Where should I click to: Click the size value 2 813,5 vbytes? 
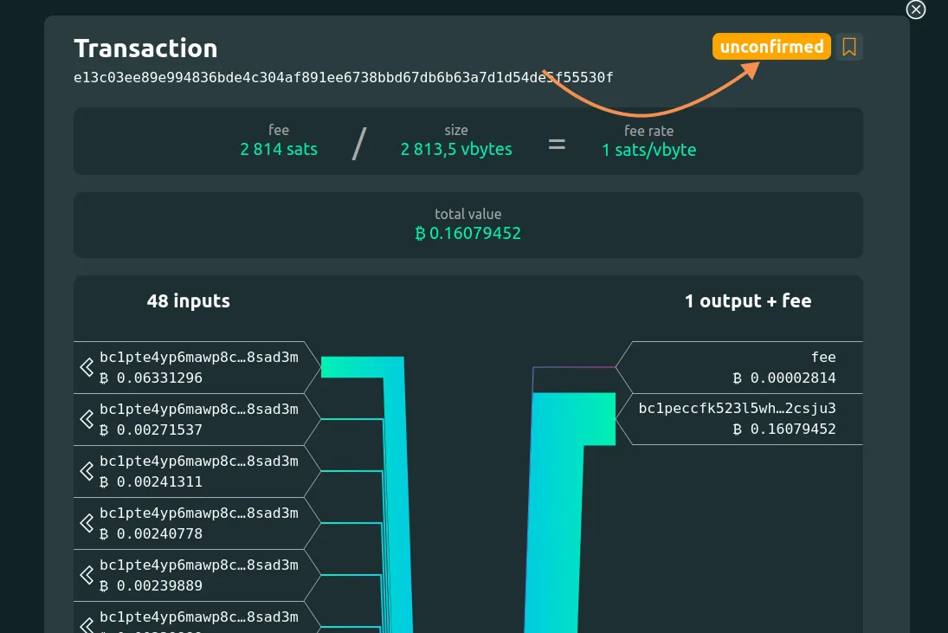pyautogui.click(x=456, y=150)
